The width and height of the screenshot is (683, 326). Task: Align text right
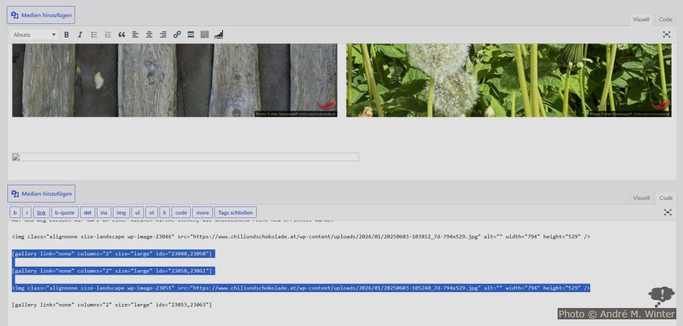pyautogui.click(x=163, y=35)
